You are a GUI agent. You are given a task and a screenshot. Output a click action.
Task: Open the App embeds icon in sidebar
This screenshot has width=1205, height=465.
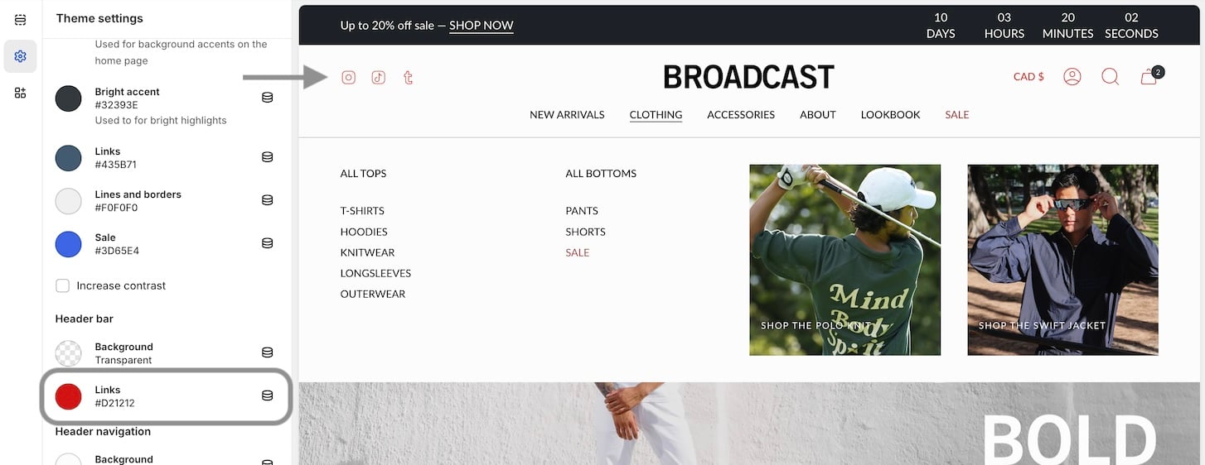click(21, 93)
